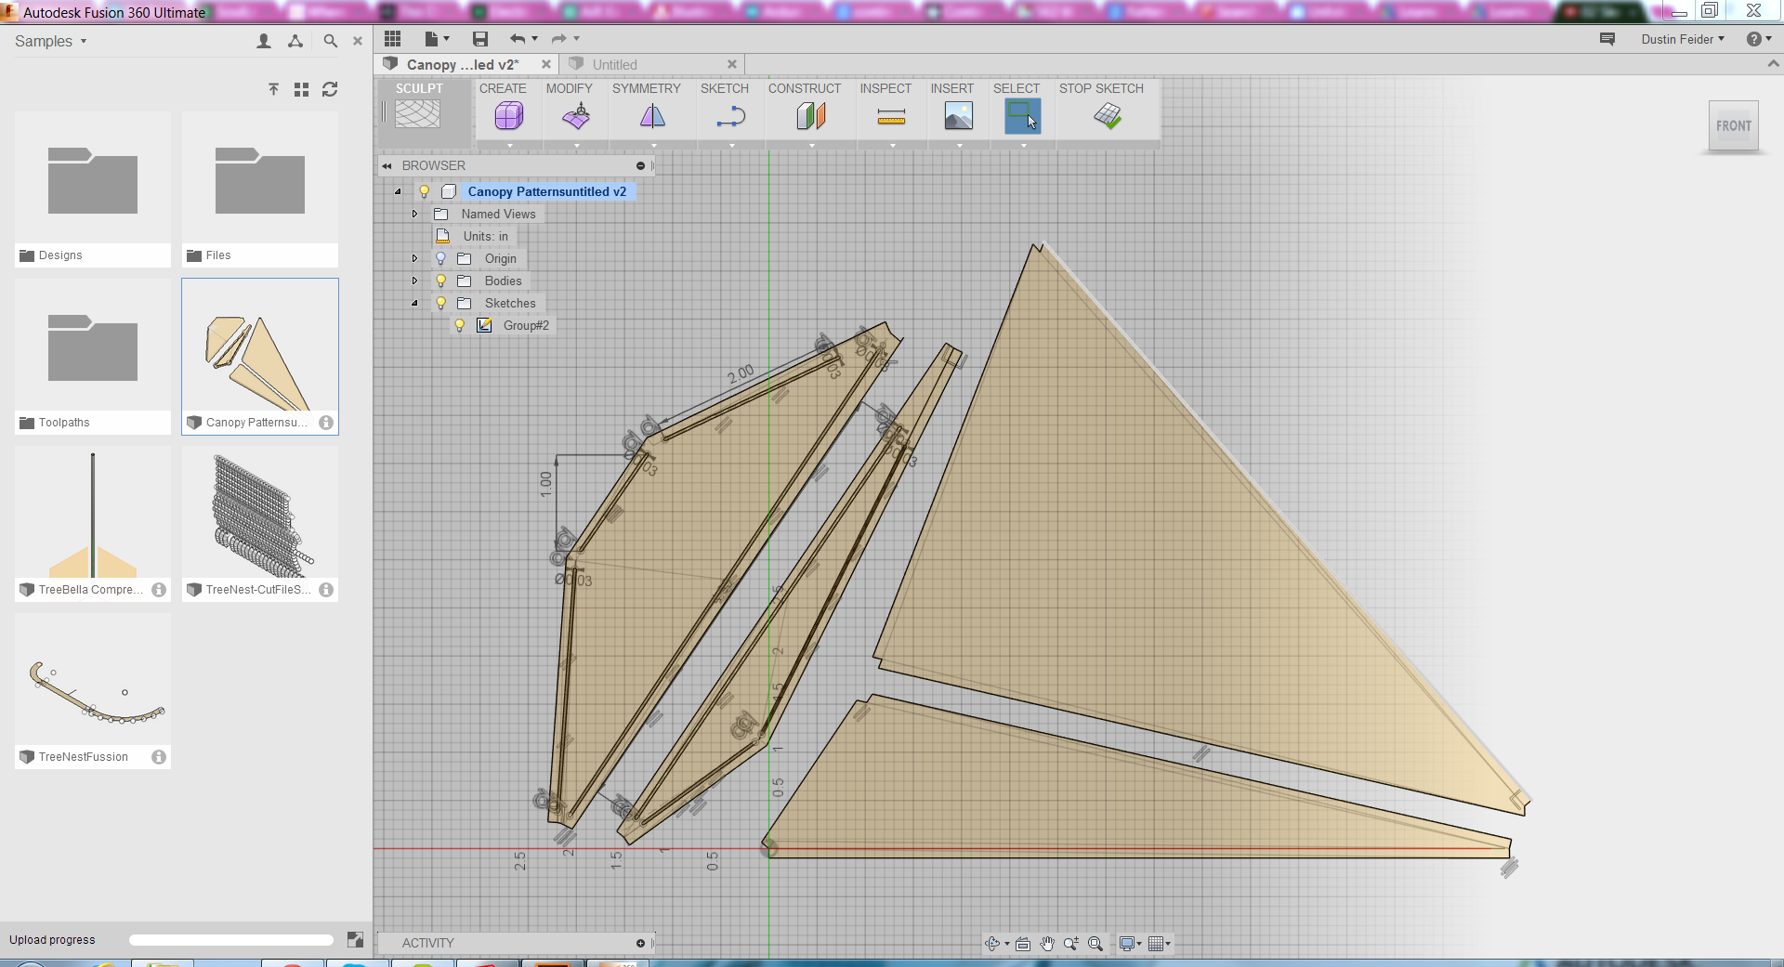
Task: Click the Construct plane icon
Action: (811, 116)
